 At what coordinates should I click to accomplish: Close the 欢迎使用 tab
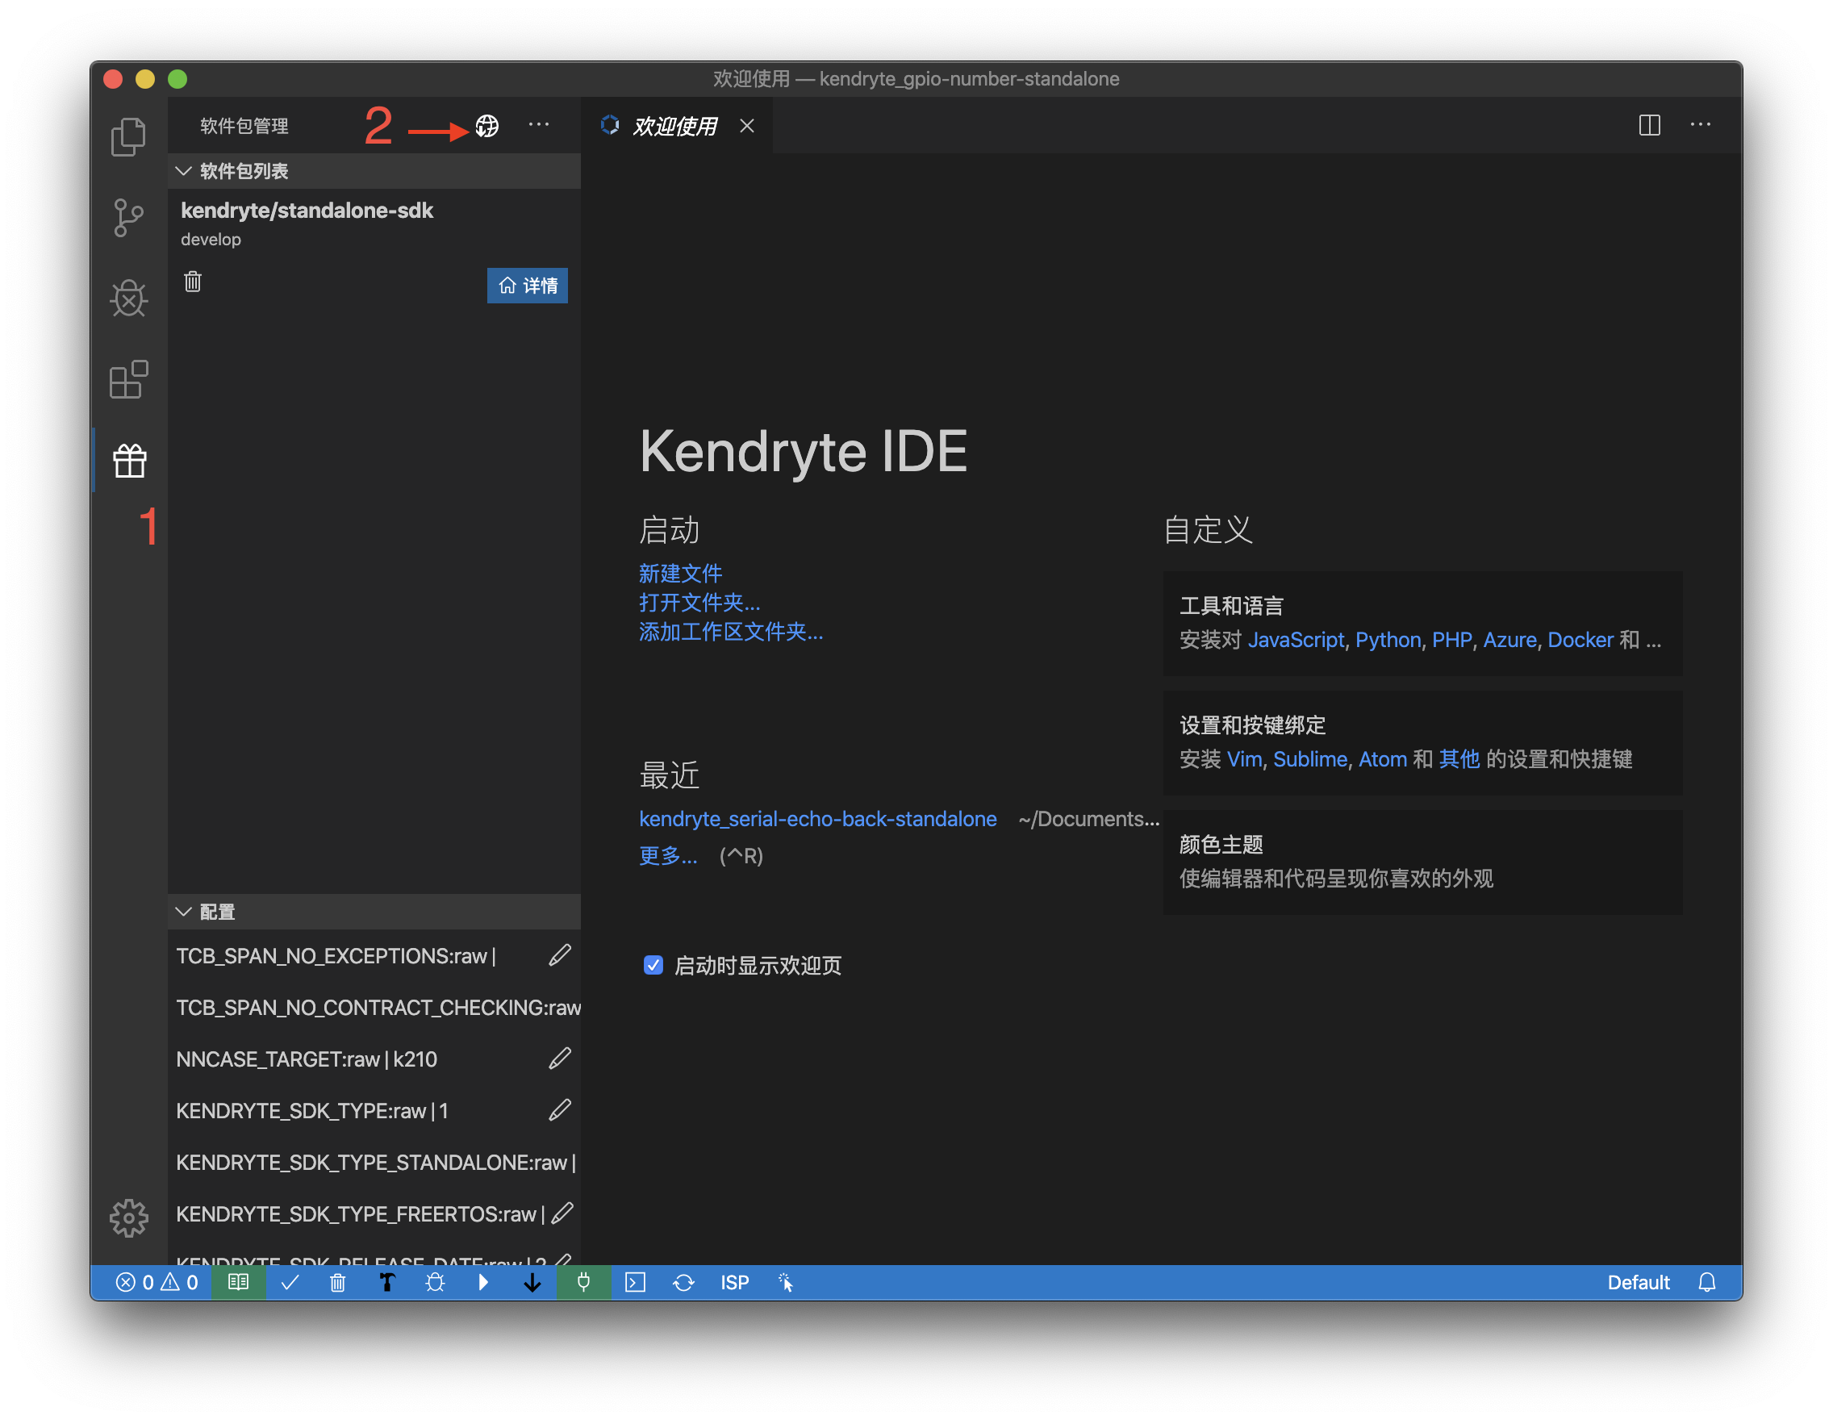(747, 126)
